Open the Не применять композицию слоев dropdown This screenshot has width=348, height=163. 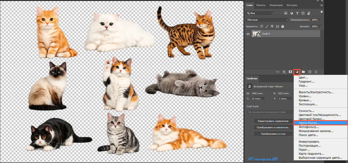[x=270, y=112]
